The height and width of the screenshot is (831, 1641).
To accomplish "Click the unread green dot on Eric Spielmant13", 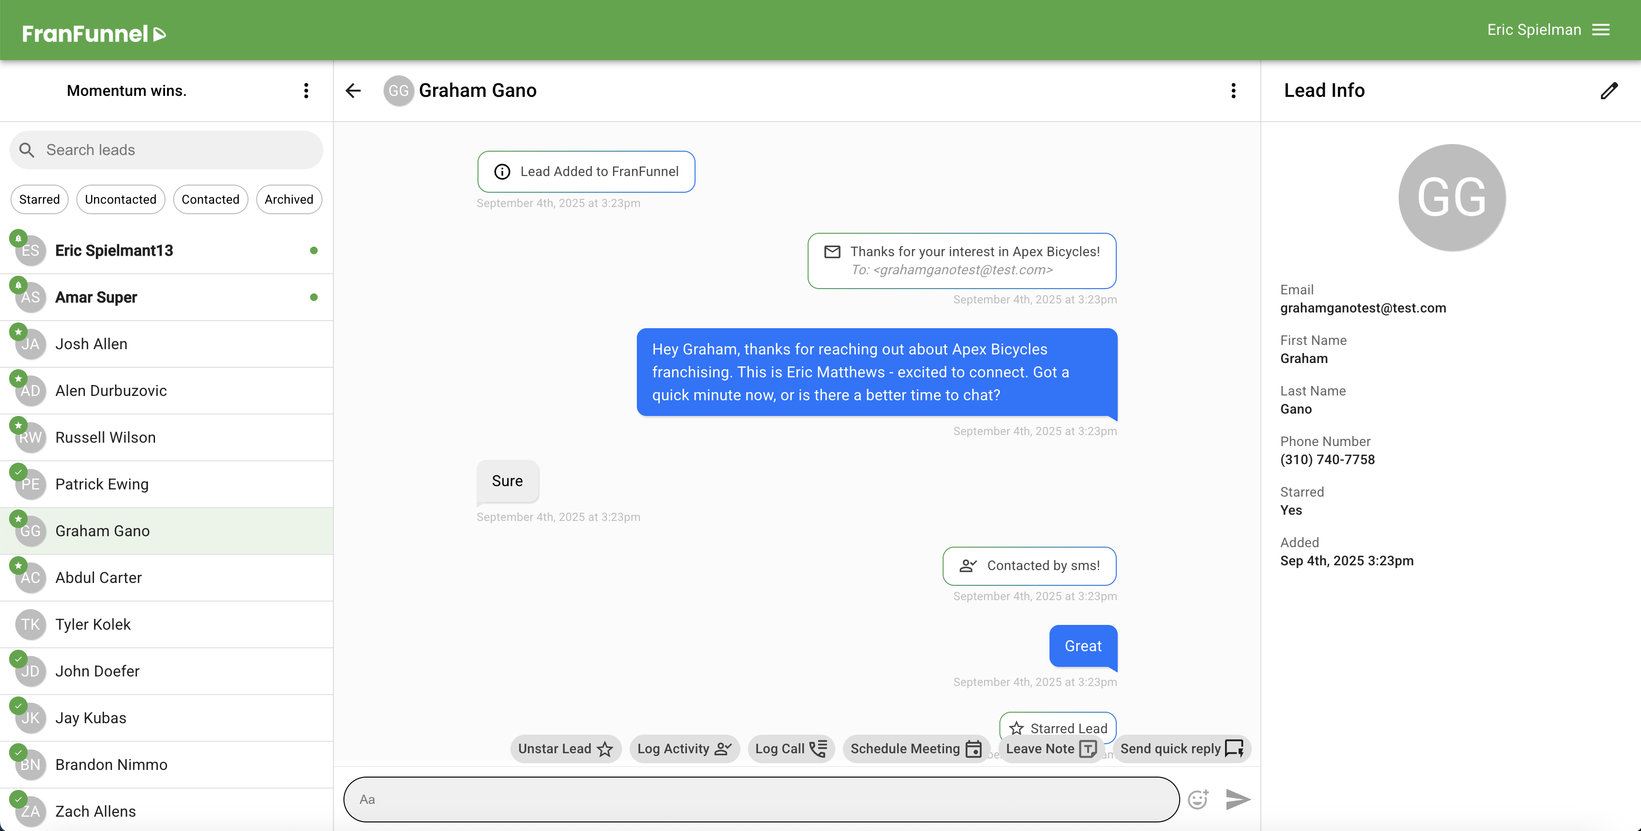I will point(313,250).
